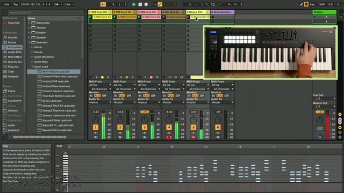Toggle track 6 activator button

(218, 127)
